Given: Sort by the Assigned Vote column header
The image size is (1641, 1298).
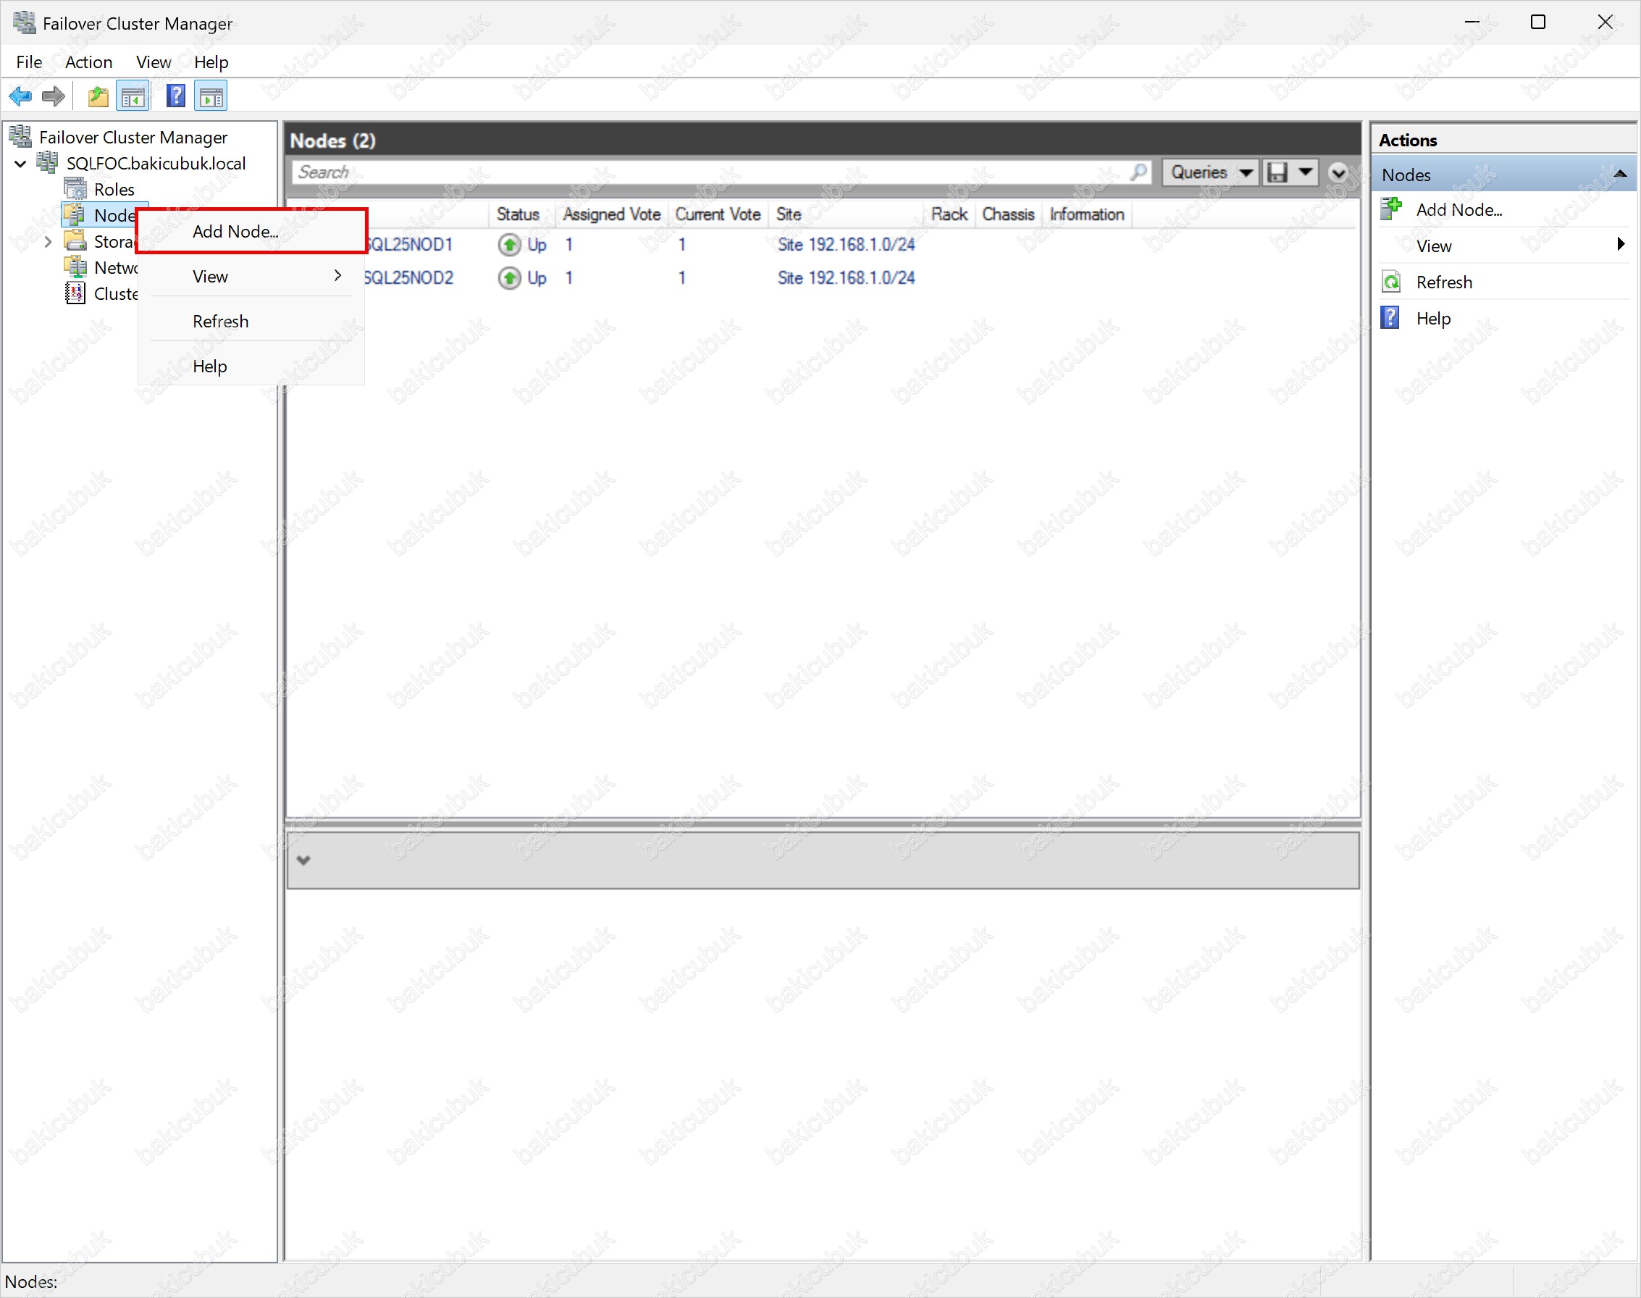Looking at the screenshot, I should (610, 214).
